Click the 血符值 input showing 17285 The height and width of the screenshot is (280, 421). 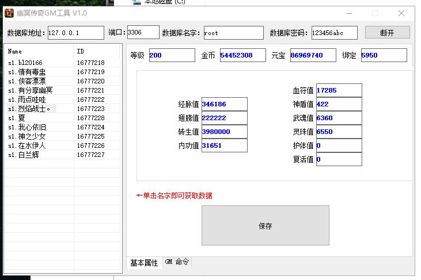338,90
